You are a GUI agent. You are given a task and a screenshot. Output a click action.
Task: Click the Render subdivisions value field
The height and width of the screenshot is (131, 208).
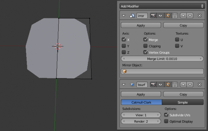pos(141,121)
